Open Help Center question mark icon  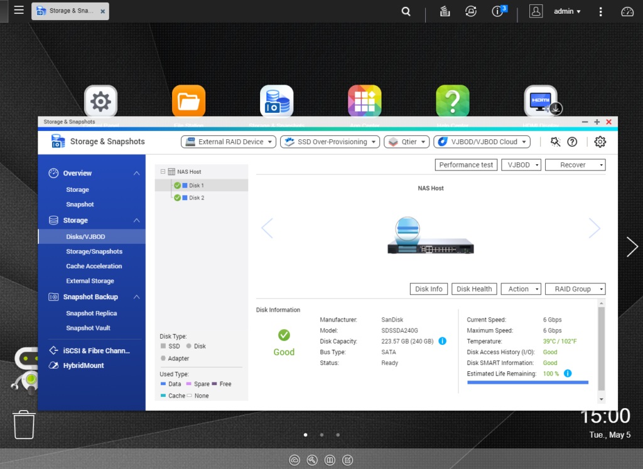point(453,101)
